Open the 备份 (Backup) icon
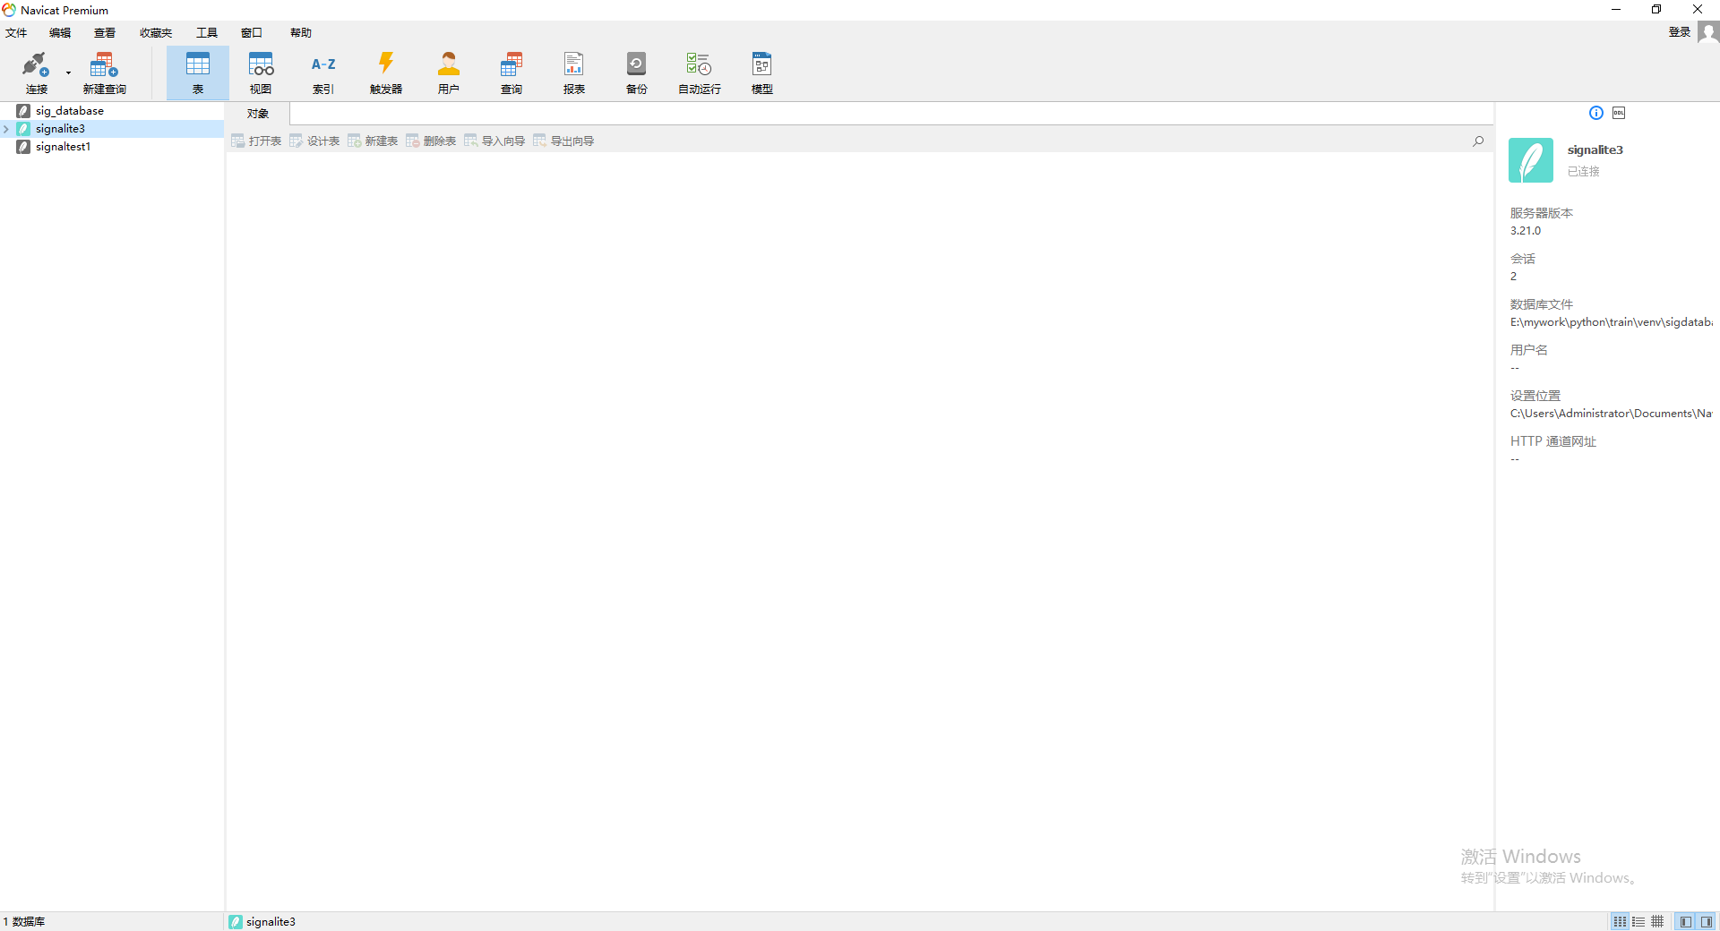This screenshot has width=1720, height=931. point(637,73)
